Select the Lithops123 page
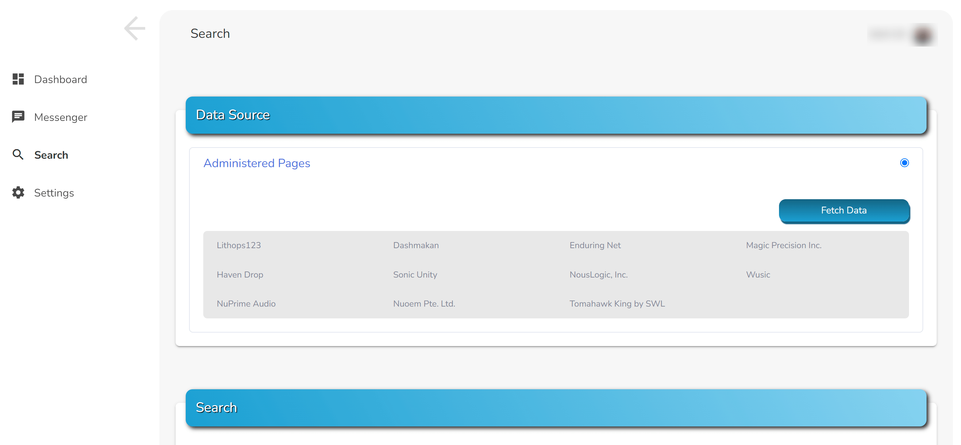The image size is (961, 445). coord(239,245)
